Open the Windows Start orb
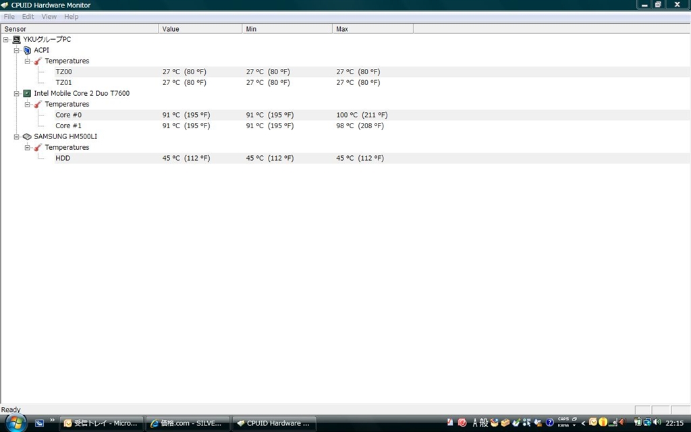The image size is (691, 432). pos(16,423)
